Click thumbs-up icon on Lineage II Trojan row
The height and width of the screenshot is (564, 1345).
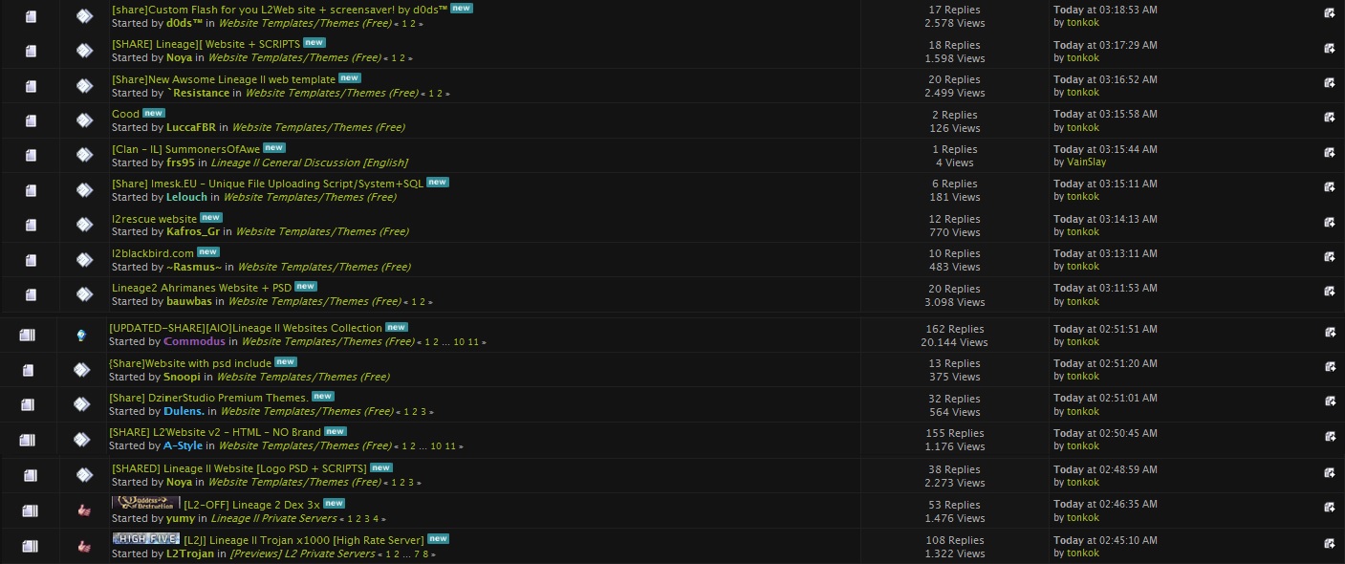point(84,546)
